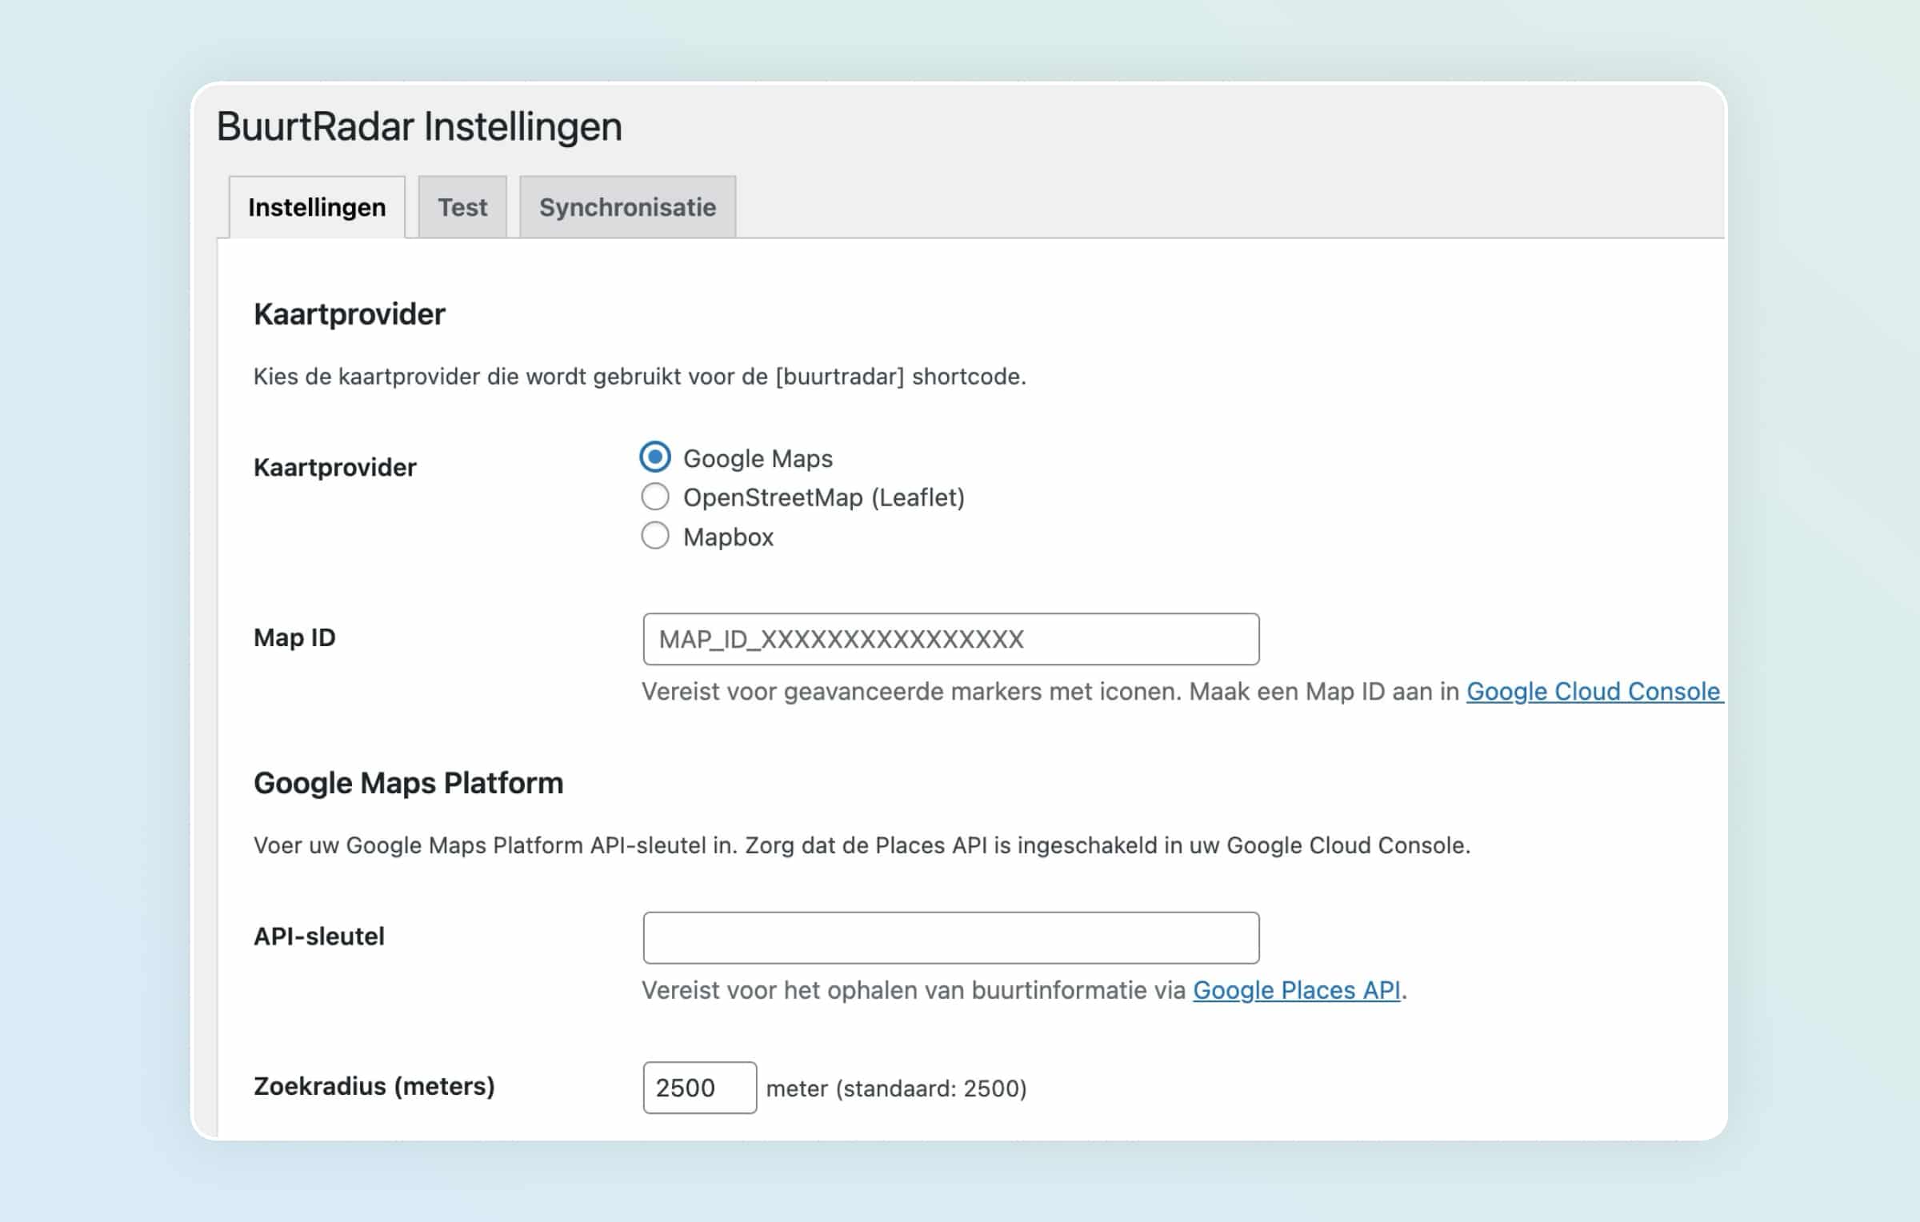Select the Mapbox radio button
The height and width of the screenshot is (1222, 1920).
655,536
